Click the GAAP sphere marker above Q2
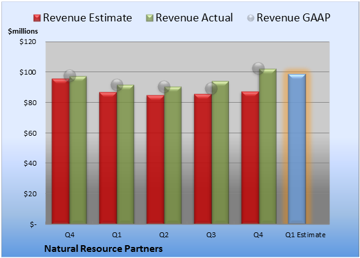Screen dimensions: 360x258 pyautogui.click(x=164, y=87)
